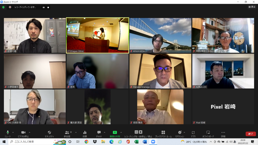Open Breakout Rooms
The image size is (258, 145).
163,133
